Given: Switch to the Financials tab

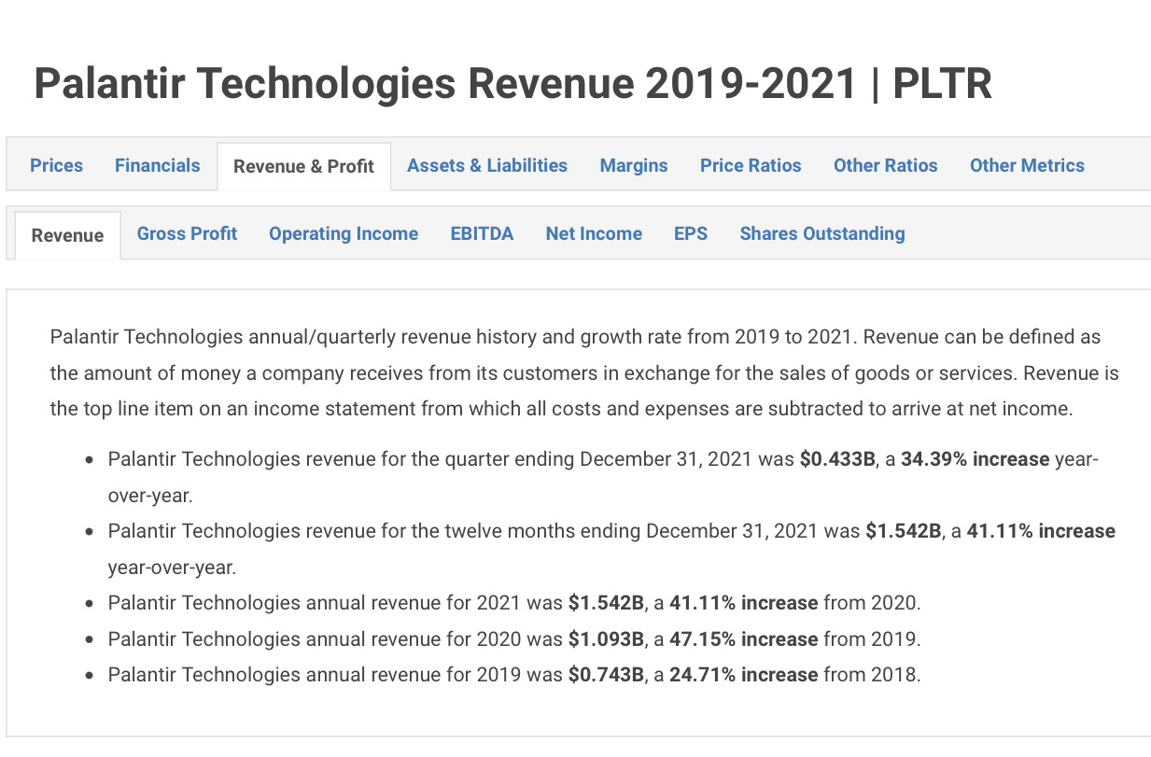Looking at the screenshot, I should [157, 165].
